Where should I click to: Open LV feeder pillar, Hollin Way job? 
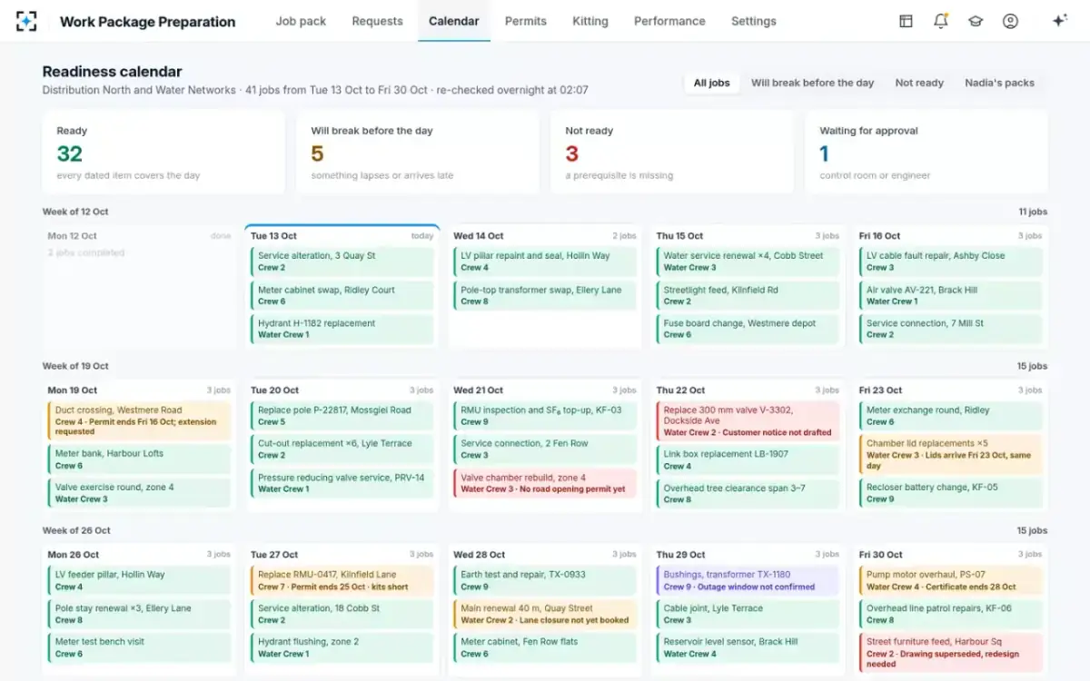pos(139,580)
